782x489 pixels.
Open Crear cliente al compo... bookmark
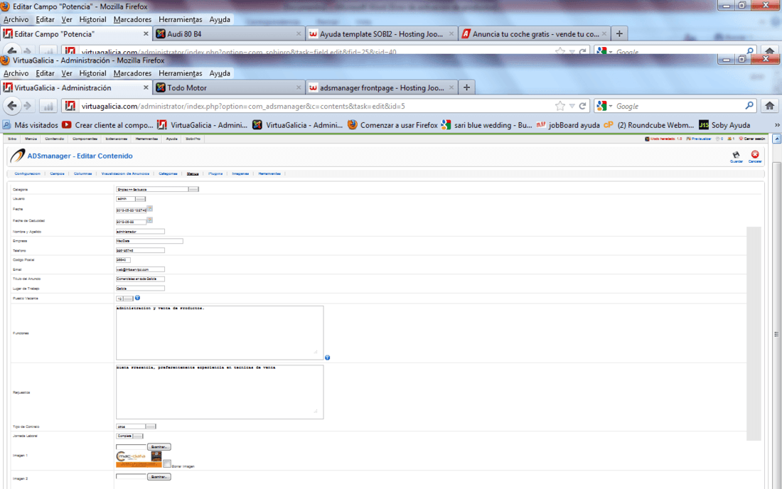(108, 125)
